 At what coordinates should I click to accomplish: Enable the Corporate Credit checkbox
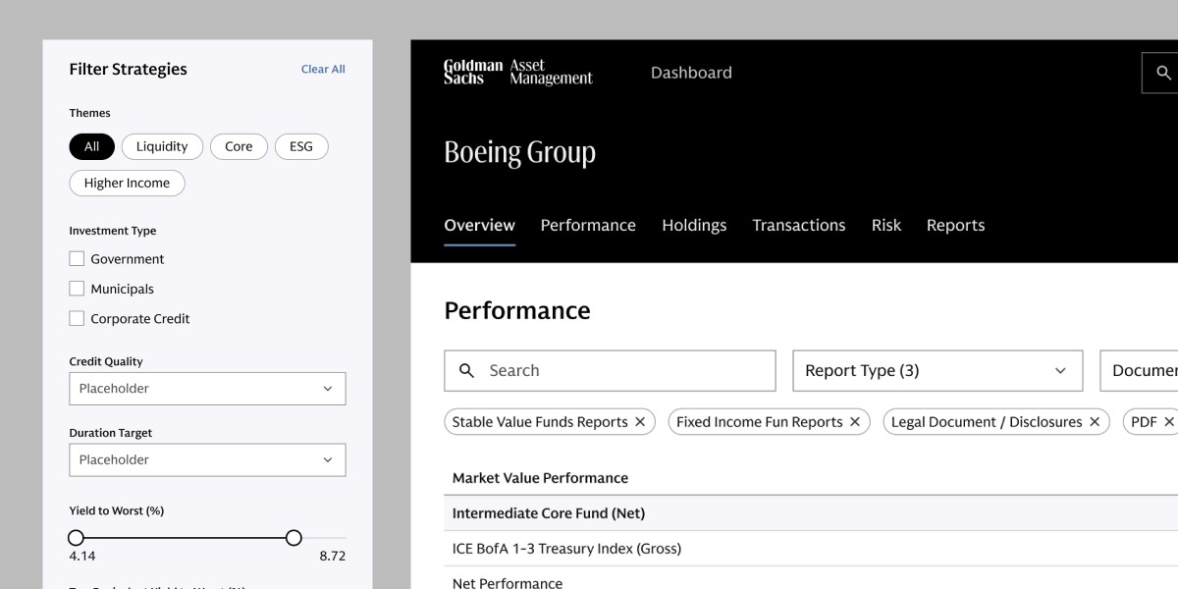coord(77,318)
